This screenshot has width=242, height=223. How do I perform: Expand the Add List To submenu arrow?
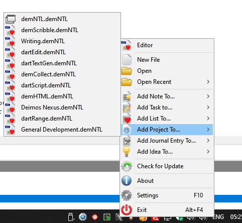(208, 119)
